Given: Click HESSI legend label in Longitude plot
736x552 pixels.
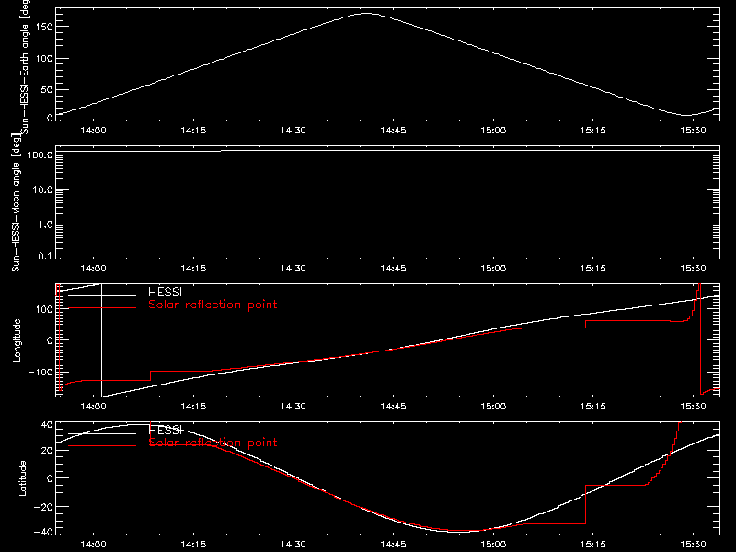Looking at the screenshot, I should [165, 293].
